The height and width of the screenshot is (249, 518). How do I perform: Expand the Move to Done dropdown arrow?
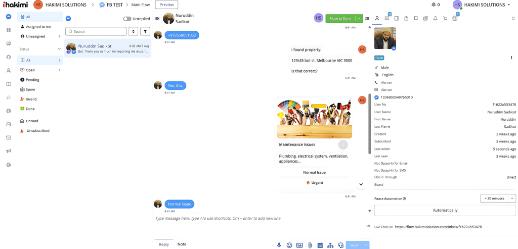point(359,19)
